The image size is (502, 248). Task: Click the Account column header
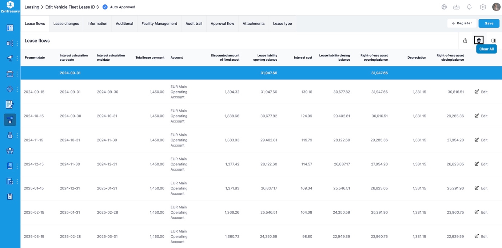tap(177, 57)
